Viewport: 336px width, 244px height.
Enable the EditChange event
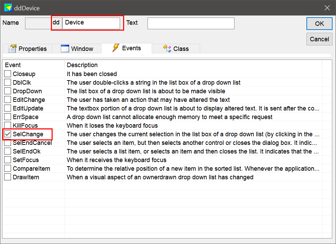click(8, 99)
